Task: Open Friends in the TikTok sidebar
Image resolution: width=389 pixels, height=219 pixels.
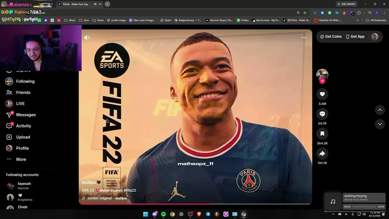Action: pos(18,92)
